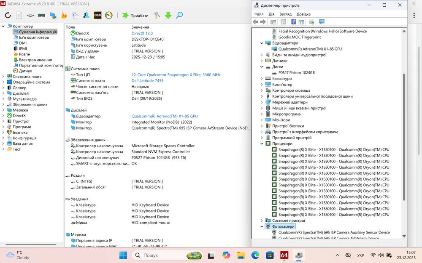Collapse the Комп'ютер tree node in AIDA64
This screenshot has width=422, height=263.
pyautogui.click(x=3, y=26)
